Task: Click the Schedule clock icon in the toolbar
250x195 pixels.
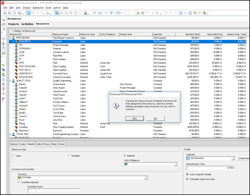Action: [138, 13]
